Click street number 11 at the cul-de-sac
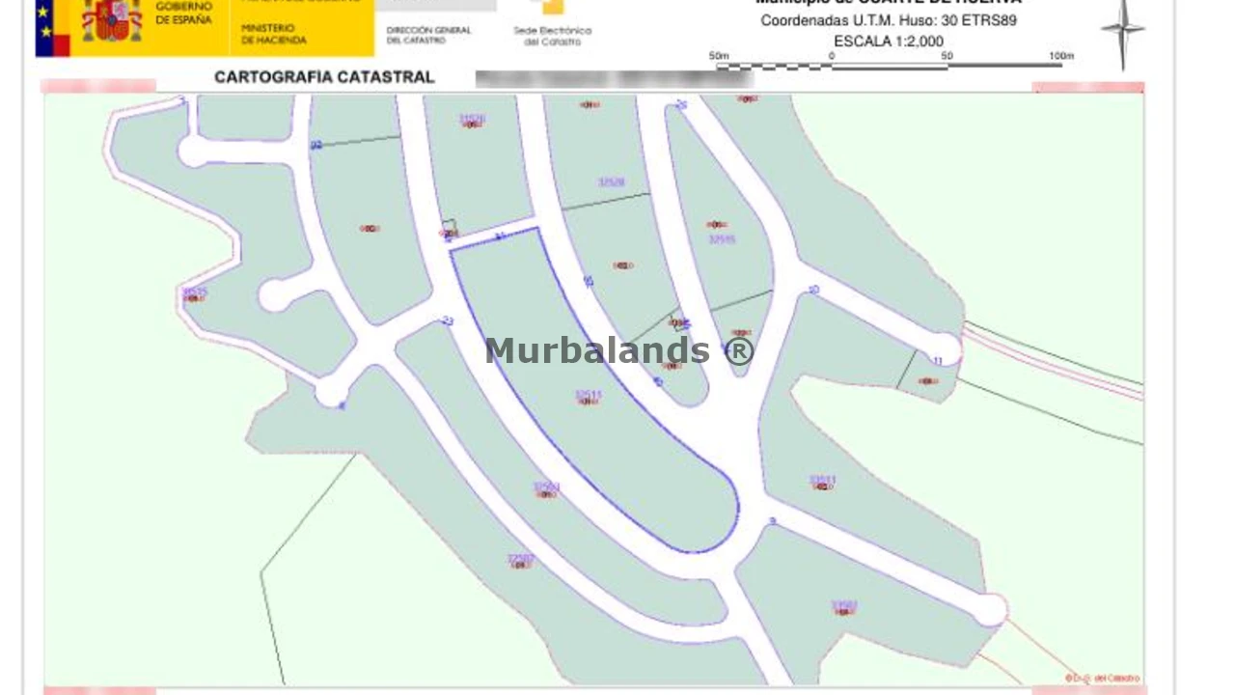Screen dimensions: 1235x695 (938, 361)
